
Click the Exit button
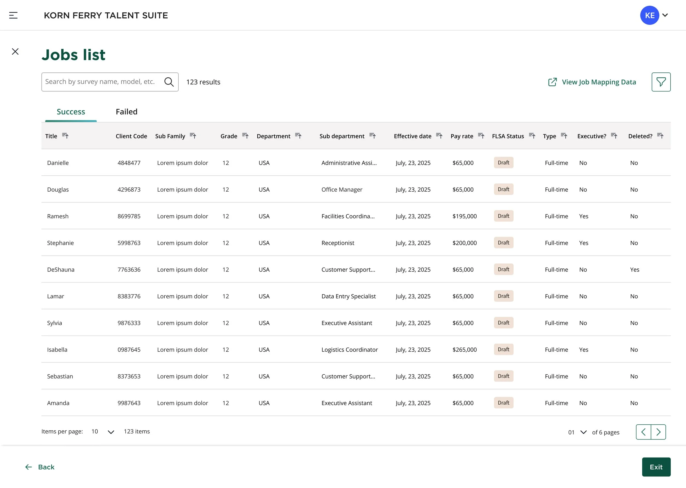click(x=656, y=467)
